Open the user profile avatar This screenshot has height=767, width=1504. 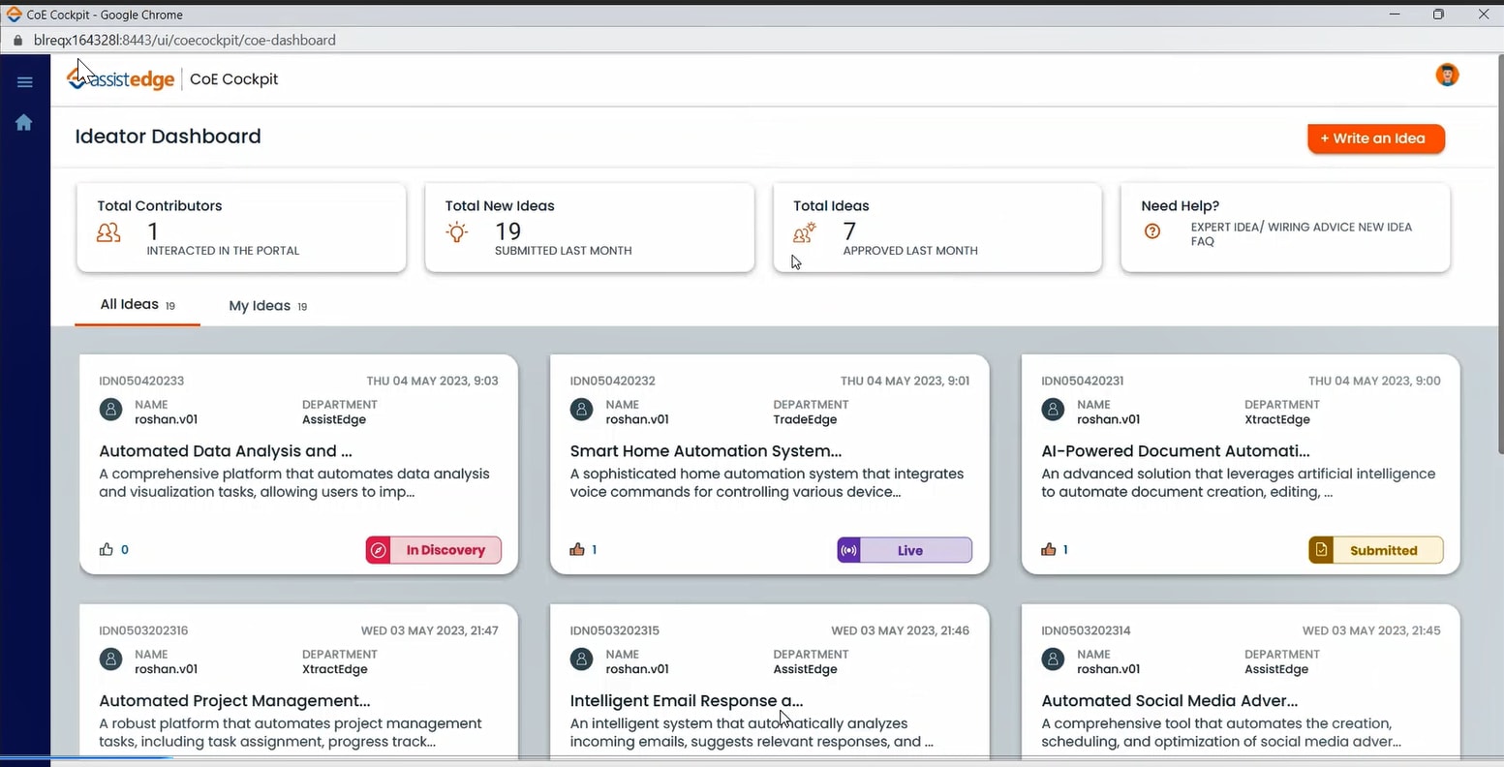[1447, 76]
